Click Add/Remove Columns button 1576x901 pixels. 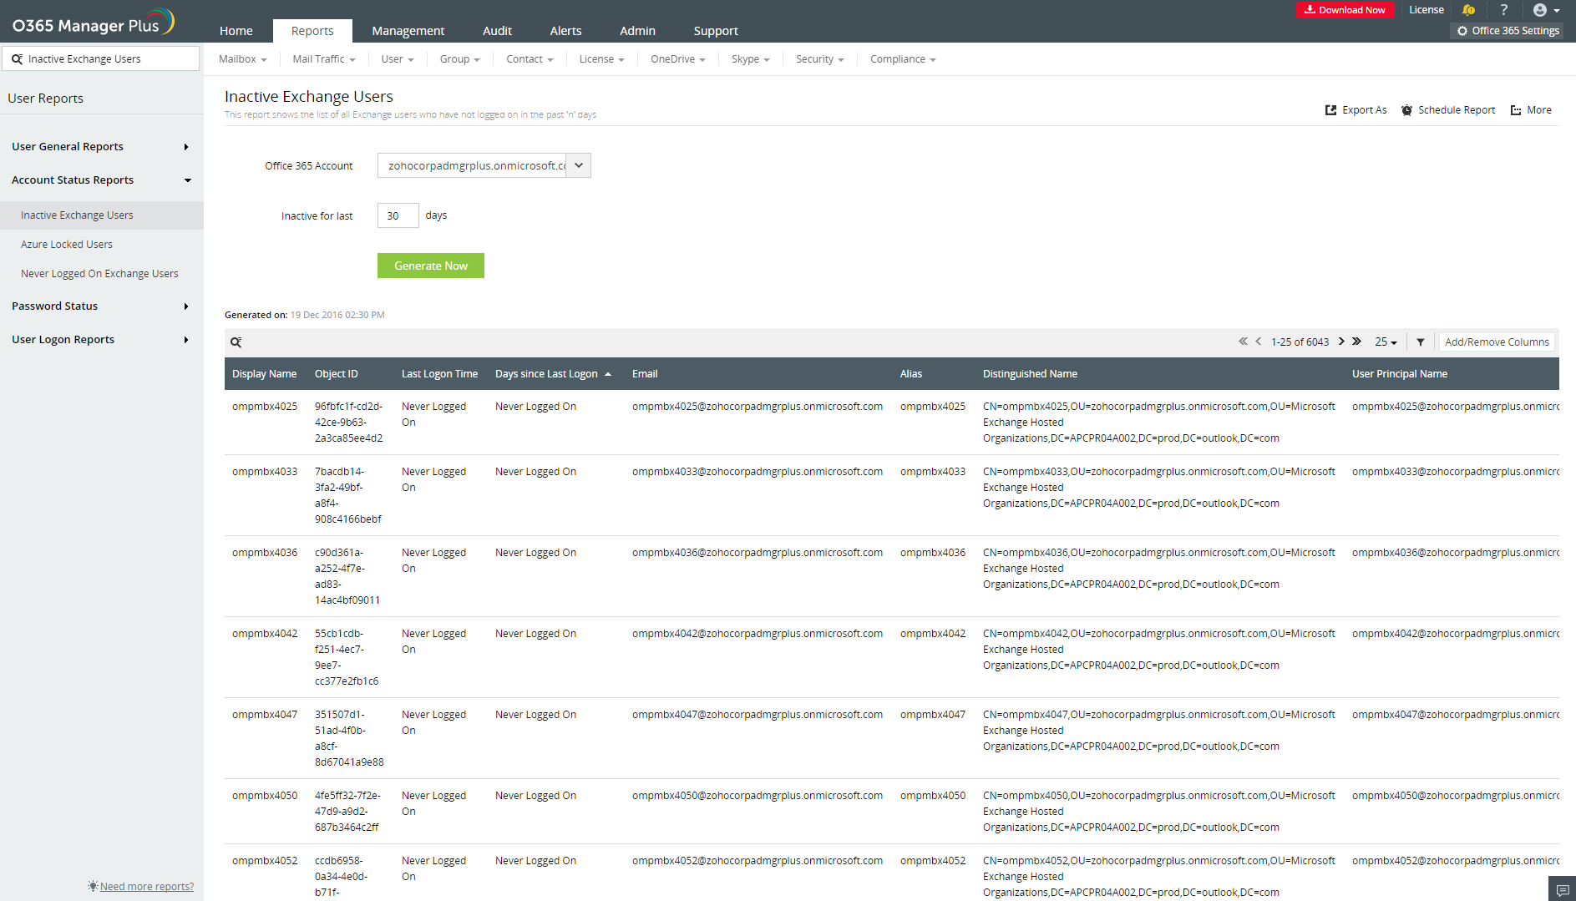(x=1497, y=342)
